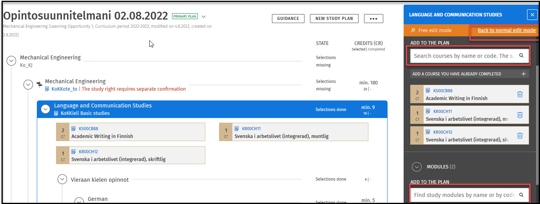Click search icon in course search field
Viewport: 540px width, 204px height.
pos(521,56)
